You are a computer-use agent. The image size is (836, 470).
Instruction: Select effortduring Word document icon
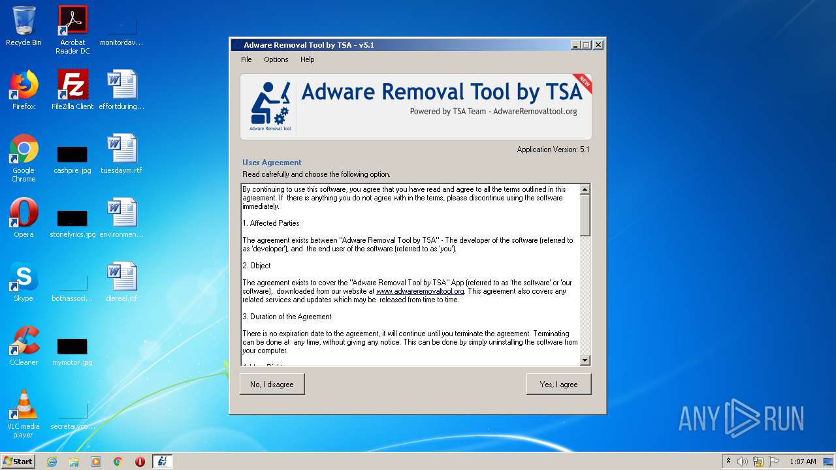(x=121, y=90)
